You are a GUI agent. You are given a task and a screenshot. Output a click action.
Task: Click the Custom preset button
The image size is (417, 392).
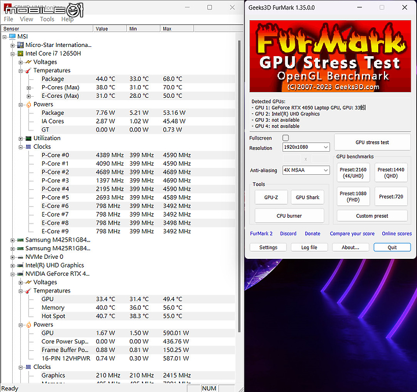point(372,216)
